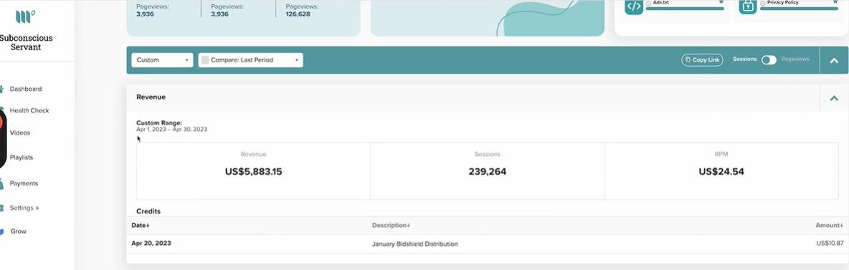Expand the Settings submenu arrow

[x=37, y=208]
